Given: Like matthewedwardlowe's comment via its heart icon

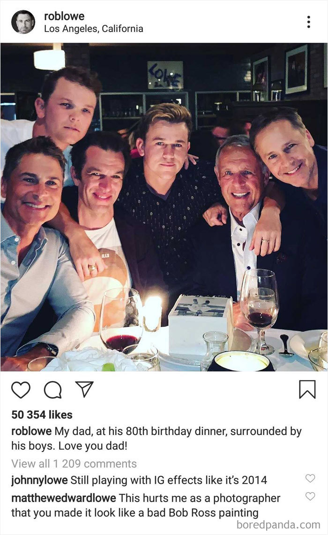Looking at the screenshot, I should [309, 497].
